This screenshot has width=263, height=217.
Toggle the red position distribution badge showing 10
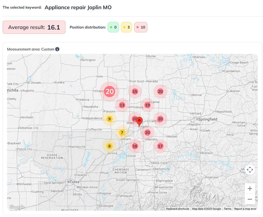[x=141, y=27]
